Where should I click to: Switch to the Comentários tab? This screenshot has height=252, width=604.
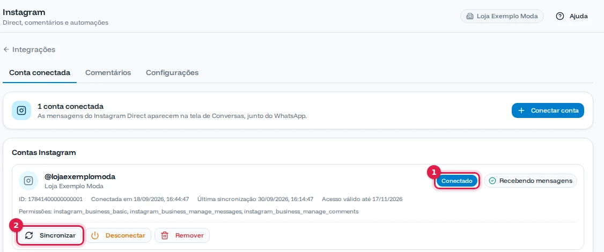click(108, 72)
